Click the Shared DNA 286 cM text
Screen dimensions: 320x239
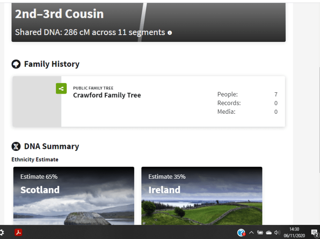90,32
